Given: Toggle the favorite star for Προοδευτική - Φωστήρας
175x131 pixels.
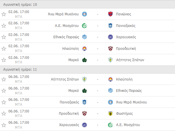Looking at the screenshot, I should click(4, 113).
